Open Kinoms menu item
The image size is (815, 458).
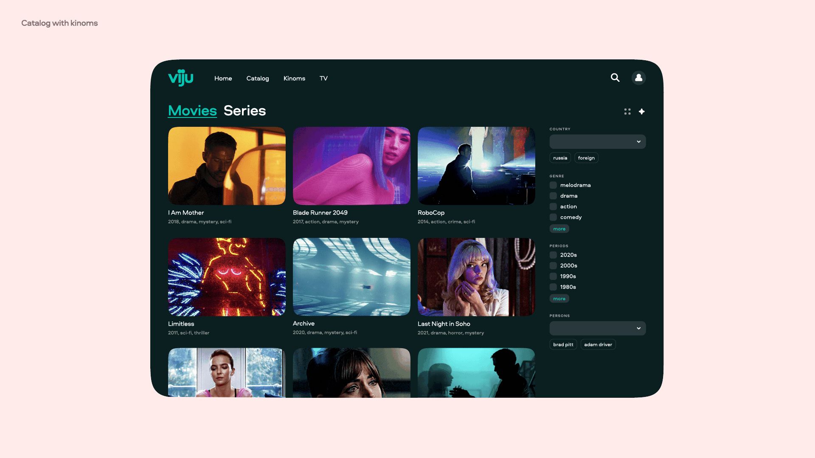point(294,78)
